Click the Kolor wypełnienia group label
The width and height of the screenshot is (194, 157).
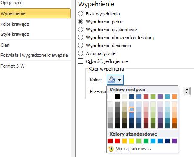point(106,69)
